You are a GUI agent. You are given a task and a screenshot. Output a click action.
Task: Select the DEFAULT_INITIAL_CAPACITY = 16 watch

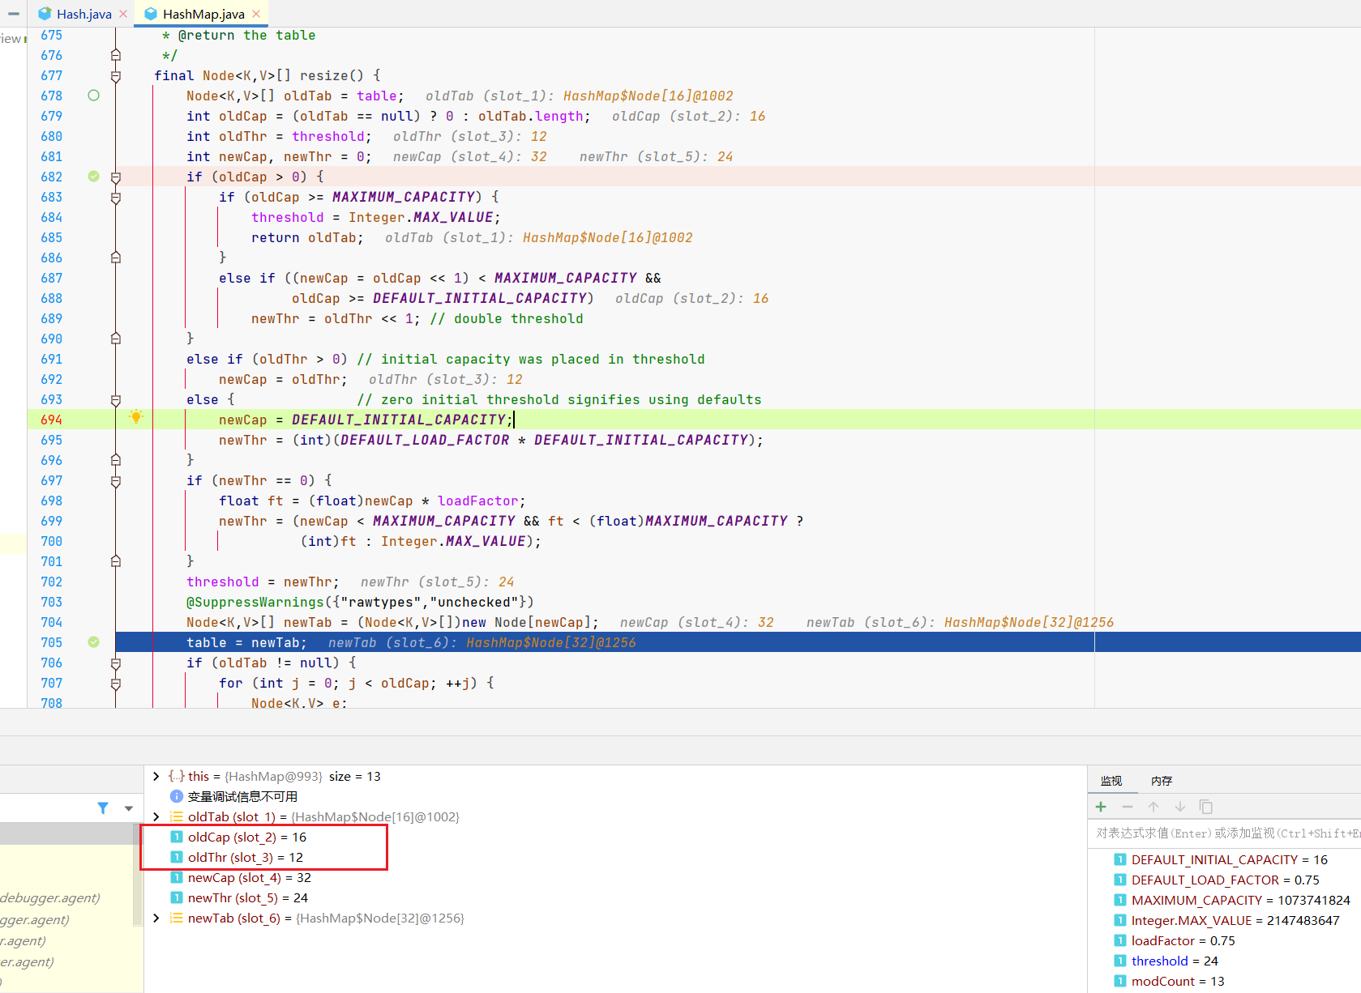1229,859
